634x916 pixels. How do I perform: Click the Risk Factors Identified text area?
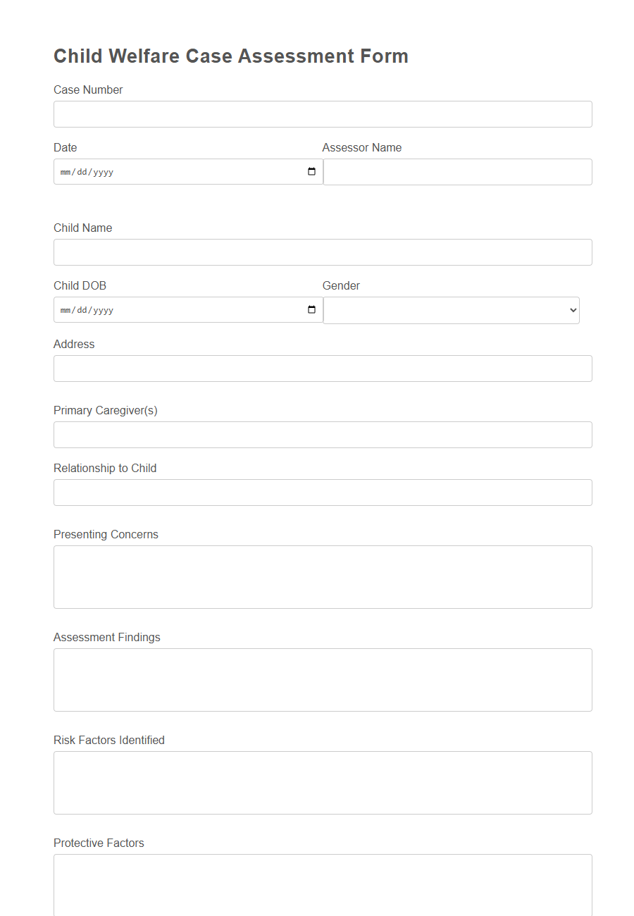coord(323,782)
